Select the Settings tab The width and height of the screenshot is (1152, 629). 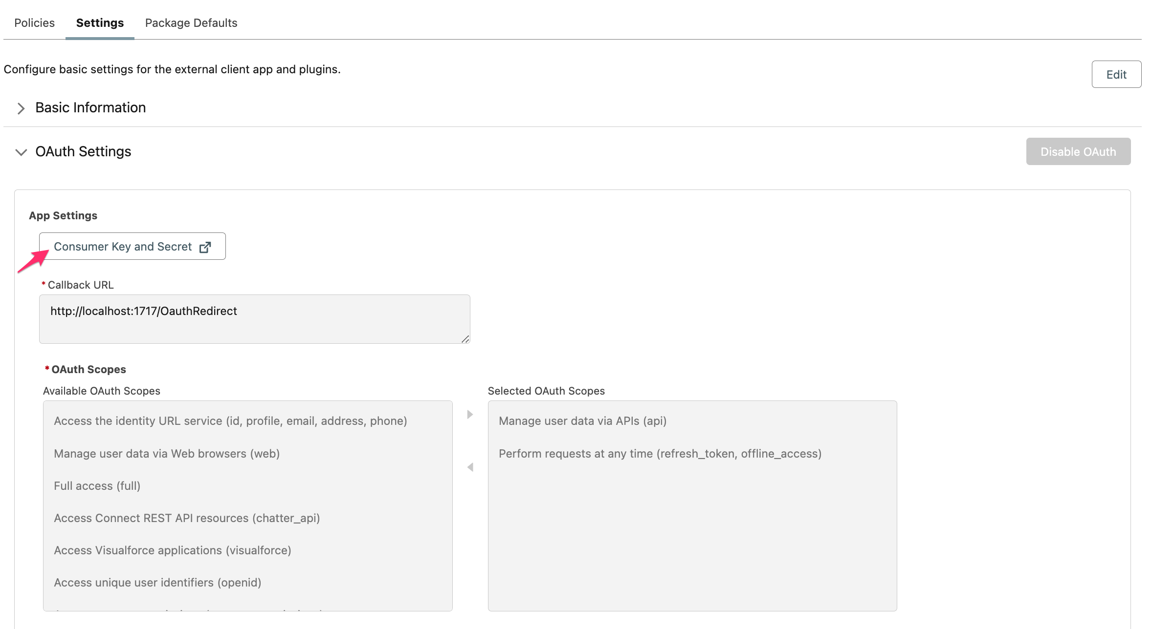tap(99, 22)
